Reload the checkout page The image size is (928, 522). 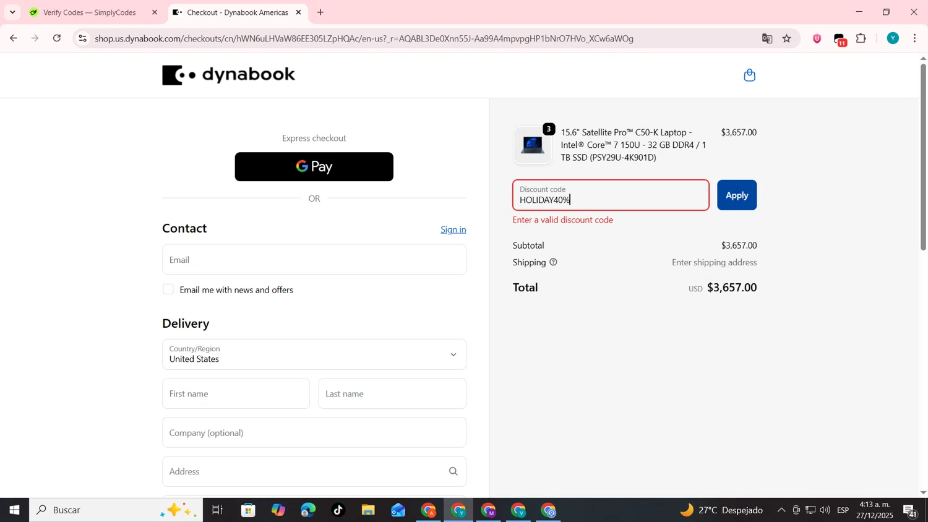(x=57, y=38)
